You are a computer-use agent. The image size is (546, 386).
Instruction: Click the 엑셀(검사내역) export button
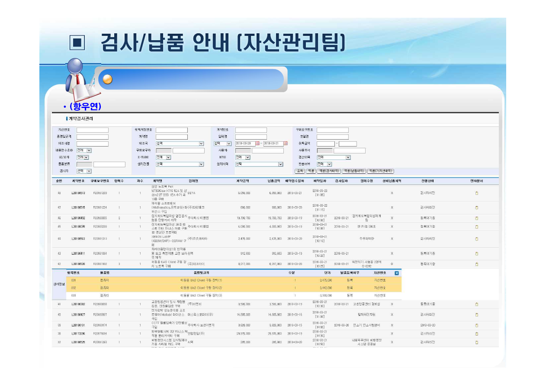[329, 171]
